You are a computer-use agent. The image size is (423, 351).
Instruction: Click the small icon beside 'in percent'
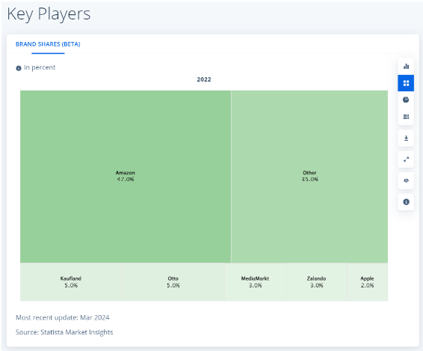point(19,68)
